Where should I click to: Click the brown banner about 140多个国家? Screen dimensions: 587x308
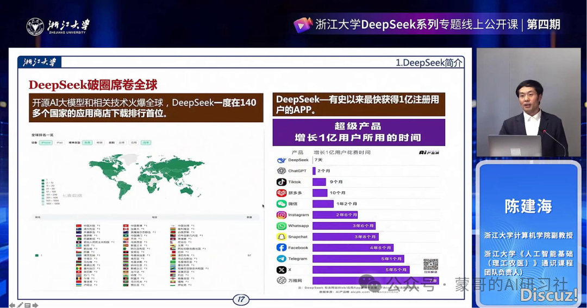[x=146, y=108]
